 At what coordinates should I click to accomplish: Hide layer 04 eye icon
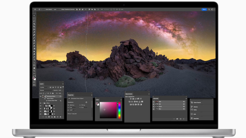coord(40,114)
